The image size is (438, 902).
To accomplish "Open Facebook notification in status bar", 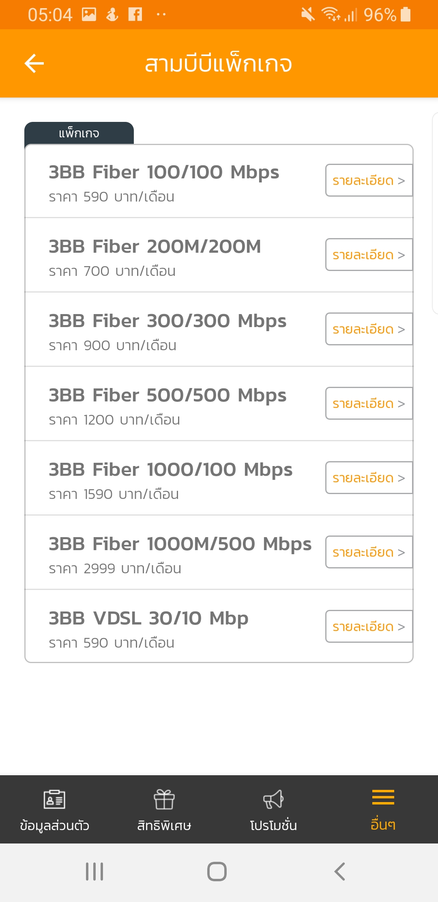I will click(135, 15).
